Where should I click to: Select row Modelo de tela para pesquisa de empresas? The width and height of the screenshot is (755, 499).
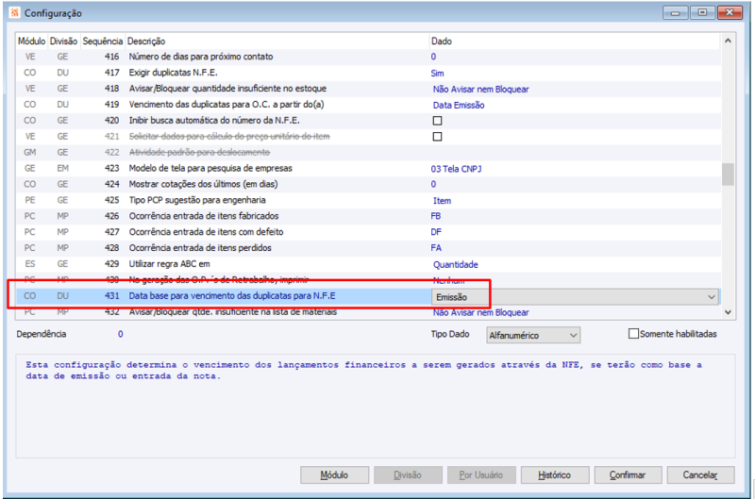(368, 168)
